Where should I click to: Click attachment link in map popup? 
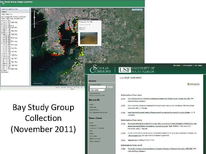pos(82,29)
